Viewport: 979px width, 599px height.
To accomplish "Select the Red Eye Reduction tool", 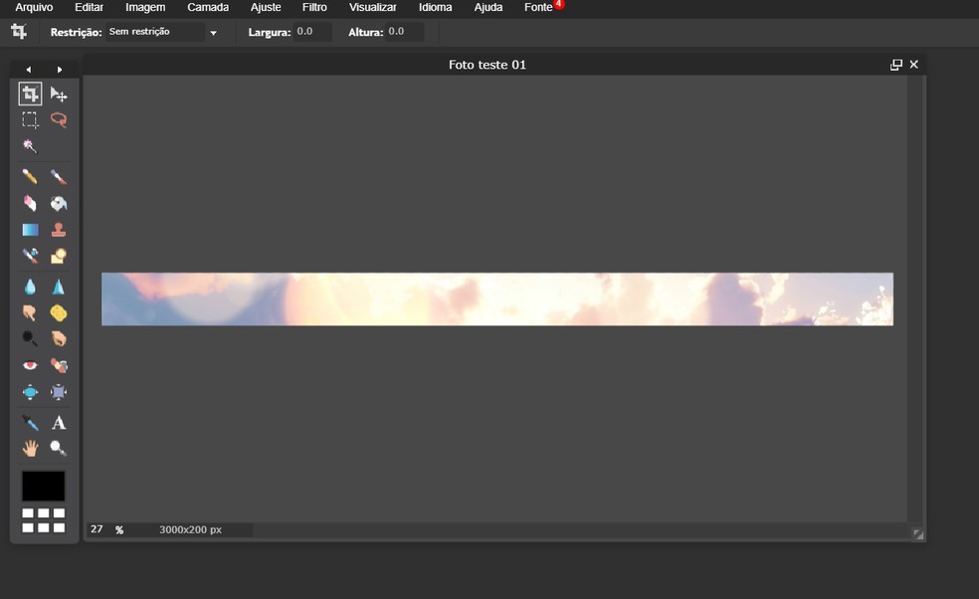I will tap(30, 365).
